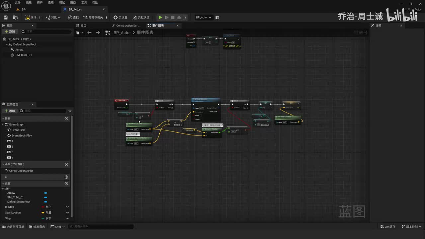Open options dots next to 隐藏不相关
Image resolution: width=425 pixels, height=239 pixels.
(x=107, y=17)
